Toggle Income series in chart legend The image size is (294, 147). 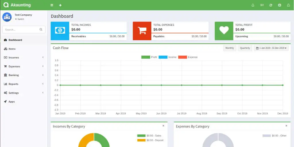167,57
